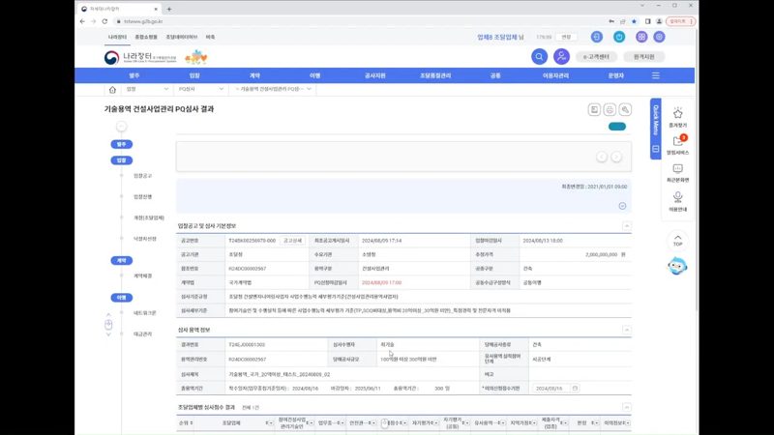Open the hamburger all-menu icon
Image resolution: width=774 pixels, height=435 pixels.
656,75
